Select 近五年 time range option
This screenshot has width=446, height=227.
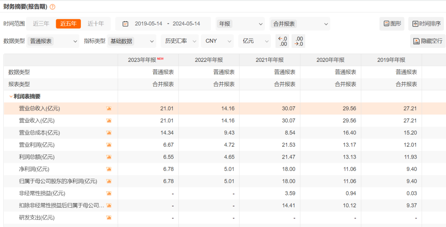coord(69,24)
